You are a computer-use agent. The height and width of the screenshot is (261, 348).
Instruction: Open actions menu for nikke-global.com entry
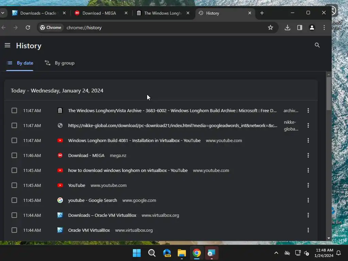(308, 125)
